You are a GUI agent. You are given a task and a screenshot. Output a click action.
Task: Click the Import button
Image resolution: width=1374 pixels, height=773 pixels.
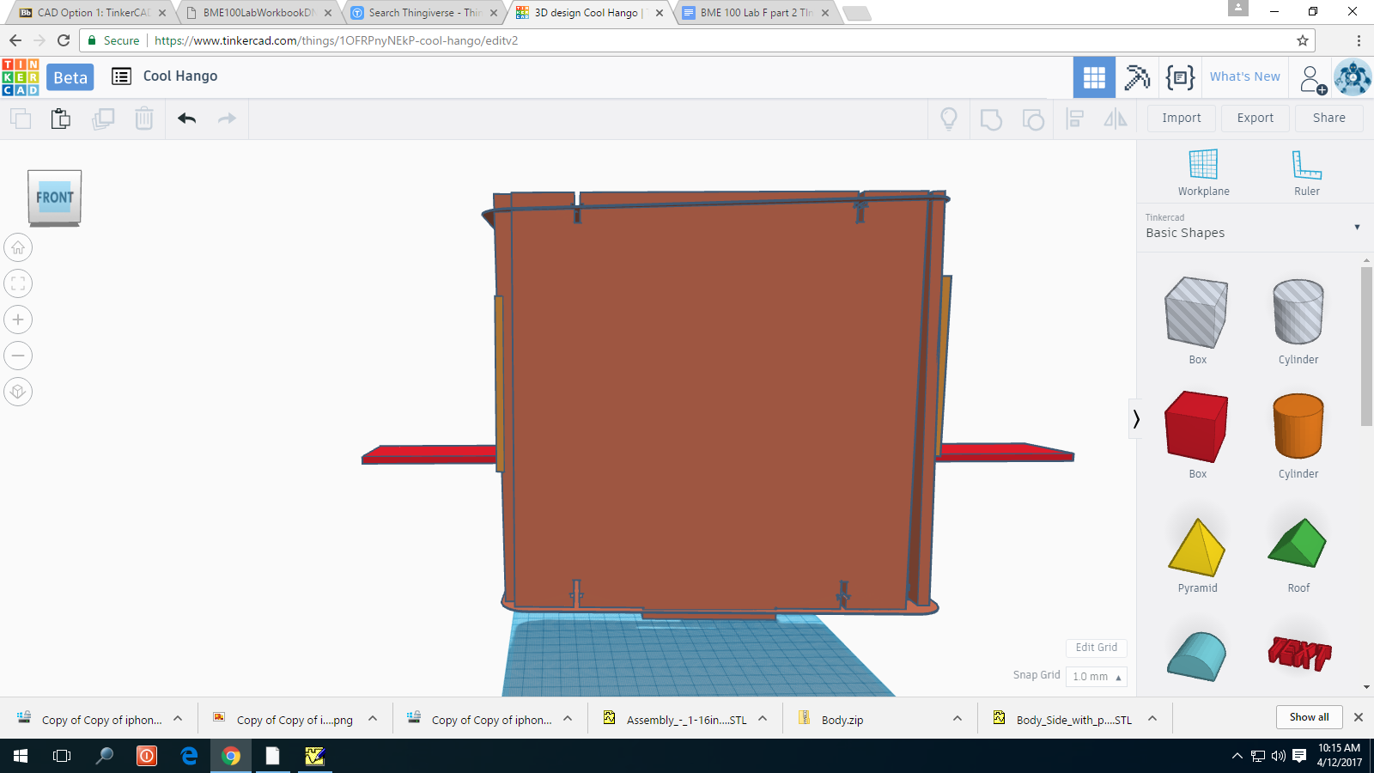pyautogui.click(x=1181, y=119)
